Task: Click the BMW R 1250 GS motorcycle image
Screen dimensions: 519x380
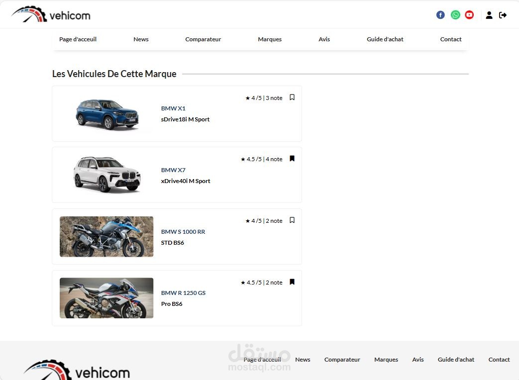Action: [106, 298]
